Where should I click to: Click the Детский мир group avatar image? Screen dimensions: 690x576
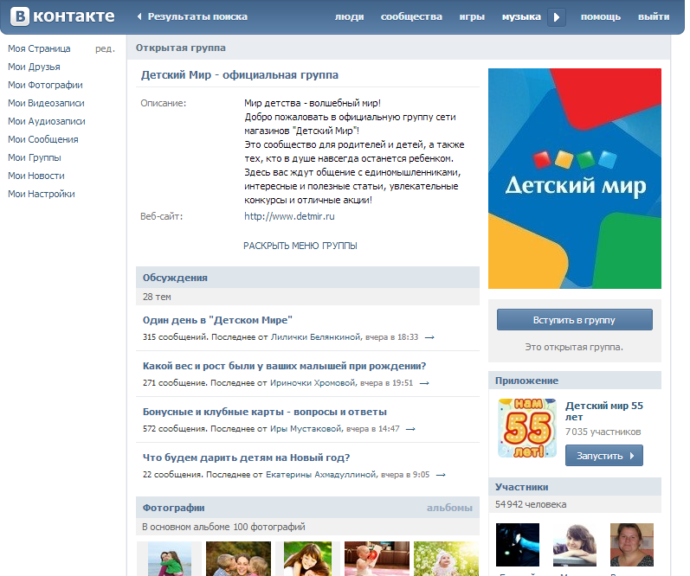574,178
